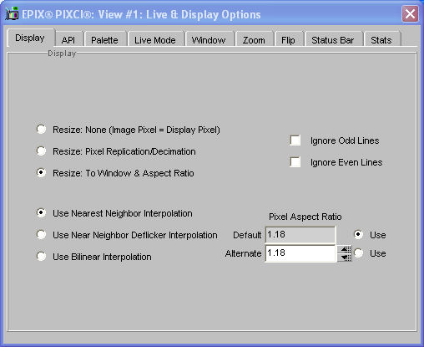Open the Palette tab
Screen dimensions: 424x347
coord(104,40)
